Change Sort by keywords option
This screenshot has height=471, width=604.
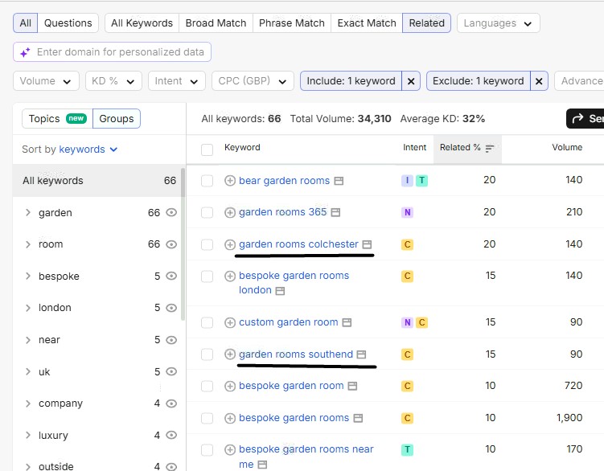click(x=88, y=149)
